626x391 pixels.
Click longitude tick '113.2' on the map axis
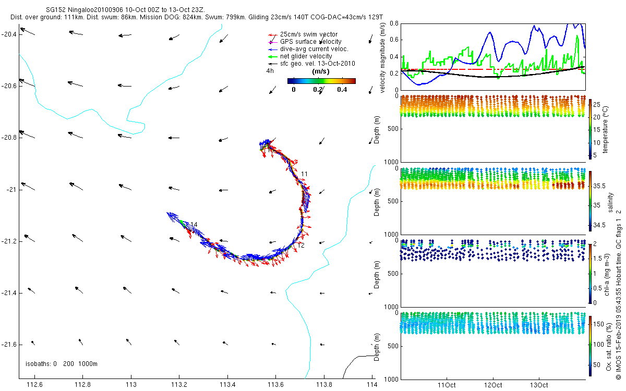pos(179,385)
